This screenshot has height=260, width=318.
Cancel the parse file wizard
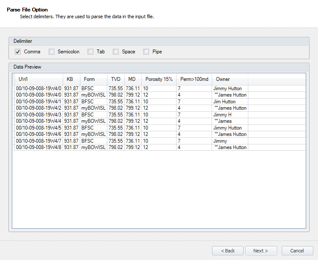pyautogui.click(x=297, y=251)
